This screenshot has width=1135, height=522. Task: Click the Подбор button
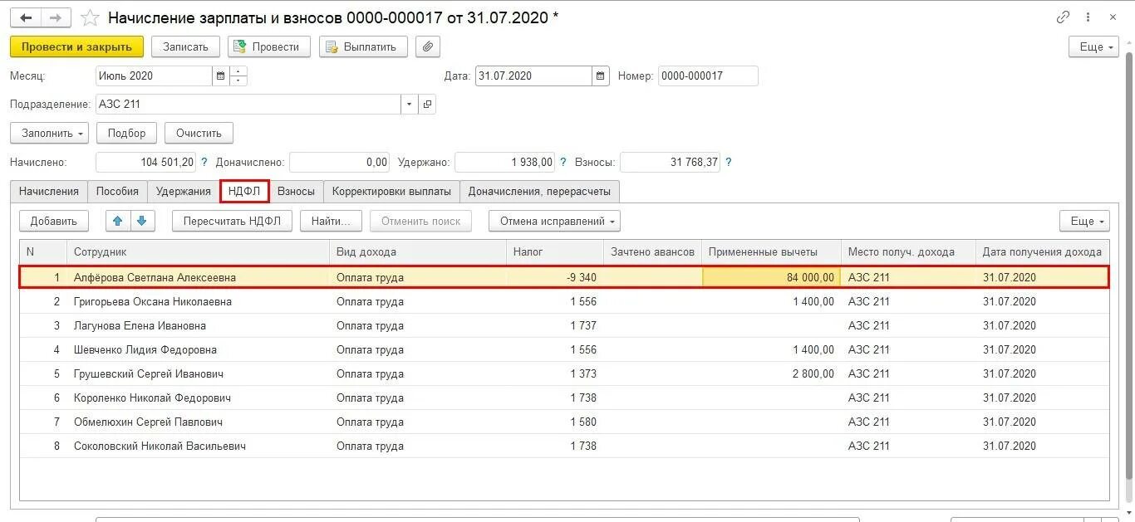(x=126, y=133)
